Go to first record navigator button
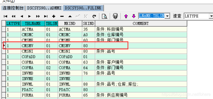 (5, 16)
